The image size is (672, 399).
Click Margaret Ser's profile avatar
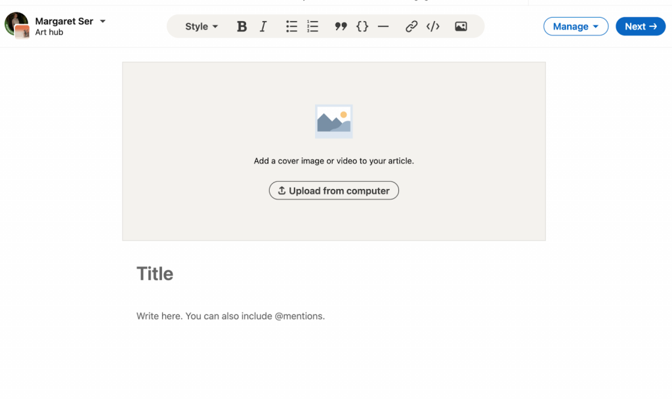[x=15, y=22]
